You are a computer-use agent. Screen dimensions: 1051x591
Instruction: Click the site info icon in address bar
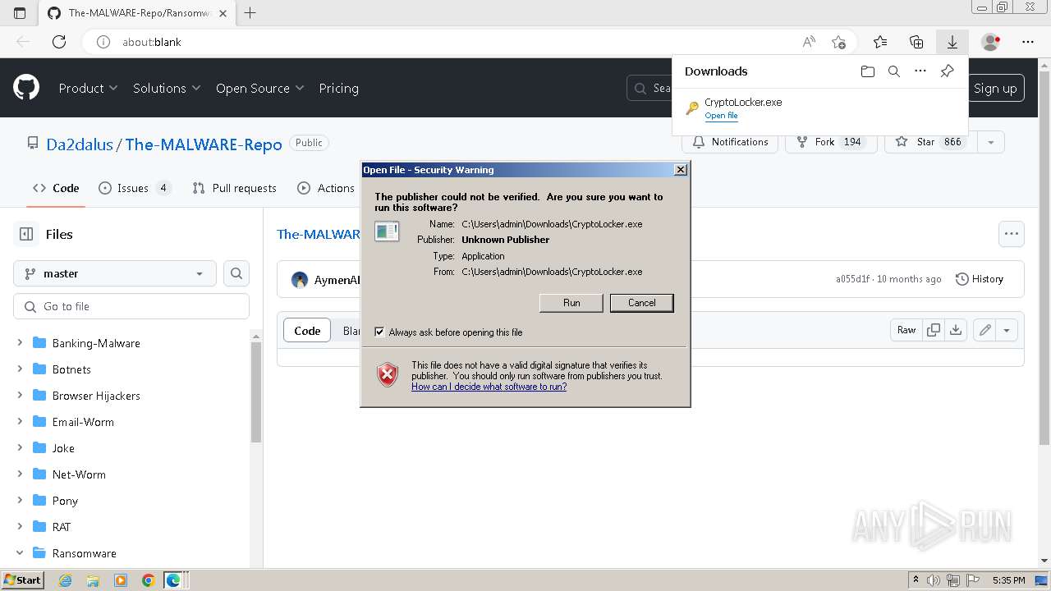click(103, 42)
